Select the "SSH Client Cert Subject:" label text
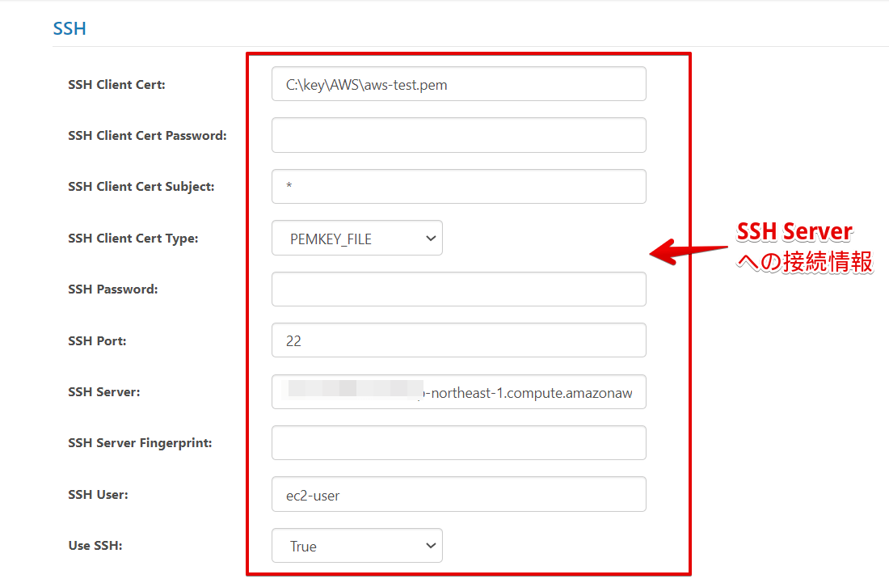This screenshot has width=889, height=583. coord(141,187)
